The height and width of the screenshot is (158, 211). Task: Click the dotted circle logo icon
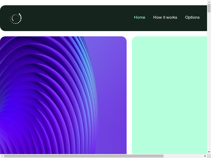point(16,18)
